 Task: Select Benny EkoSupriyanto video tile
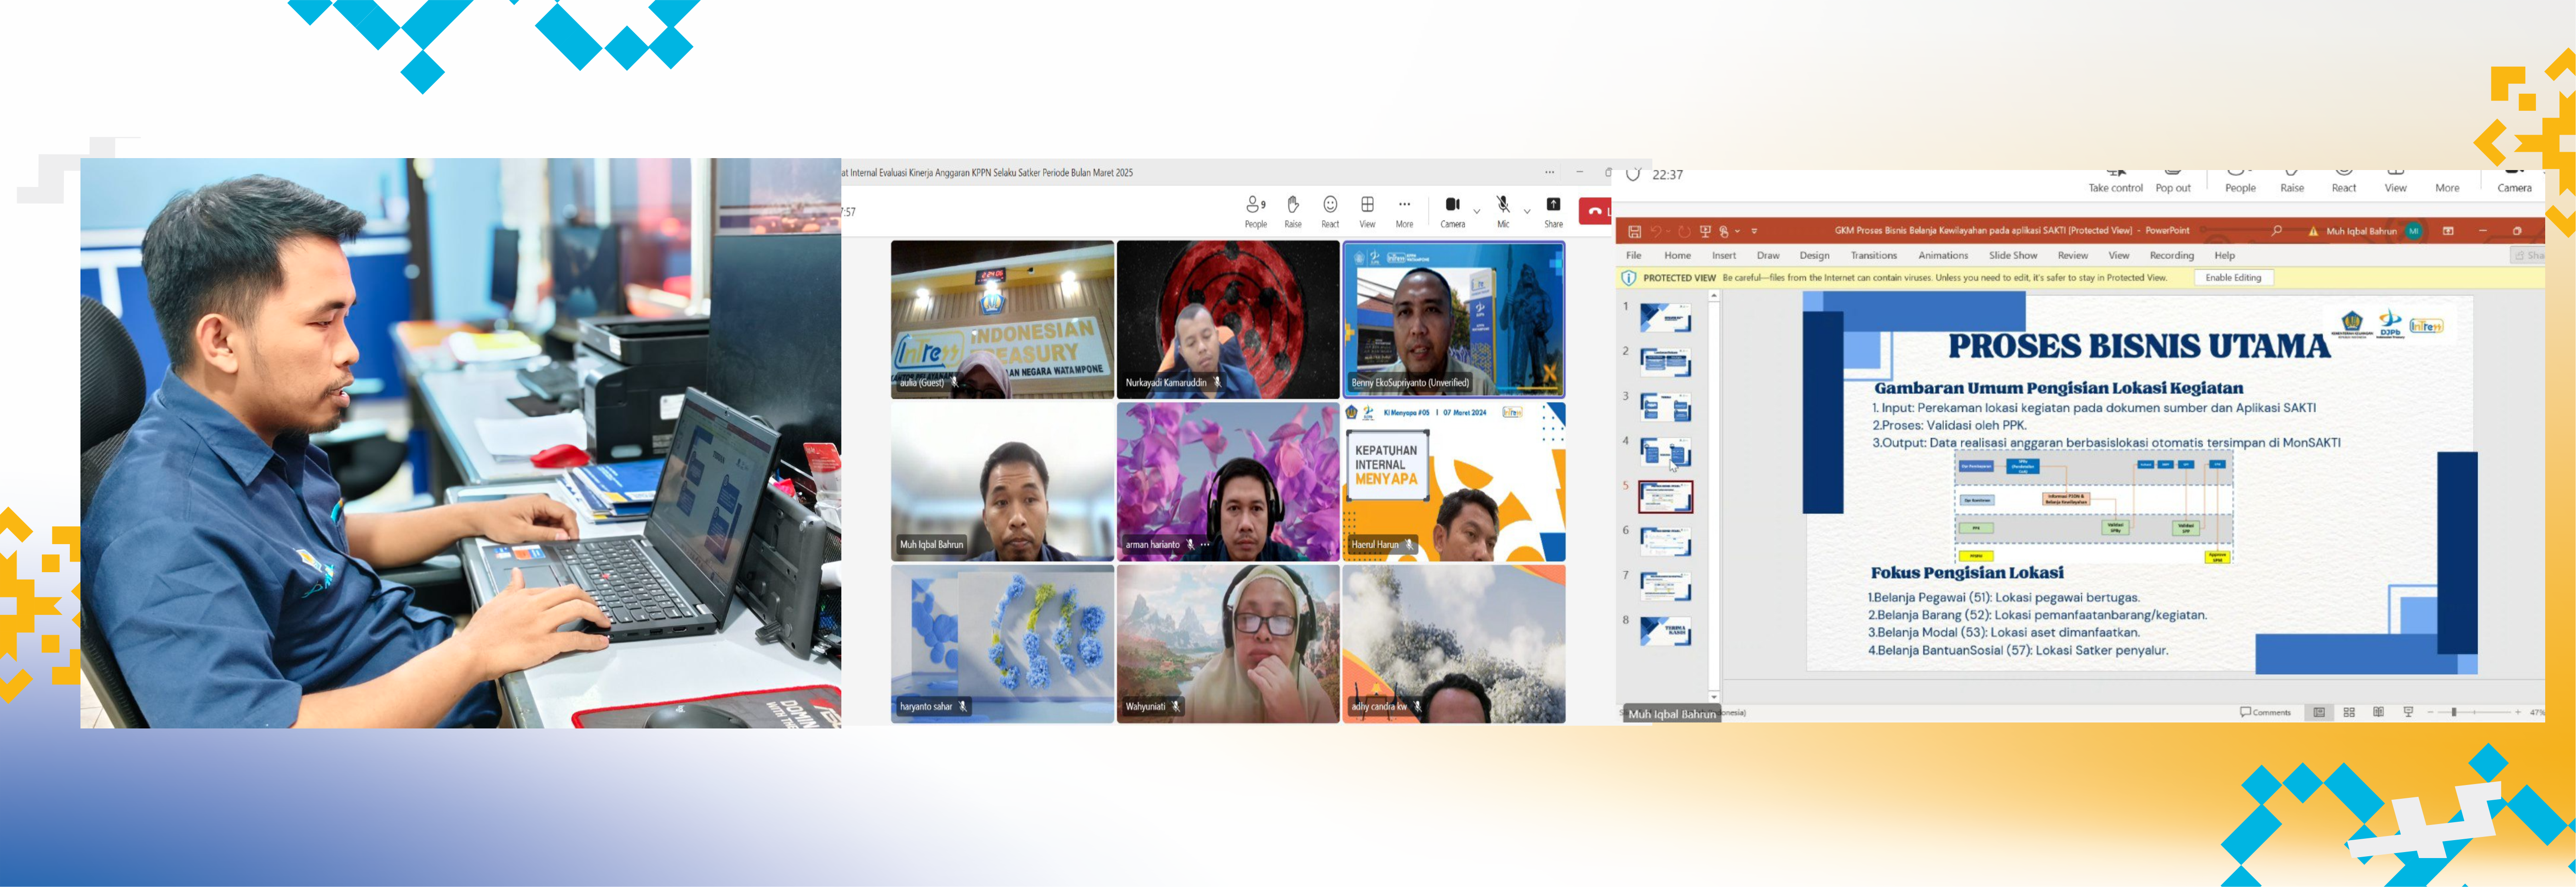(1454, 319)
